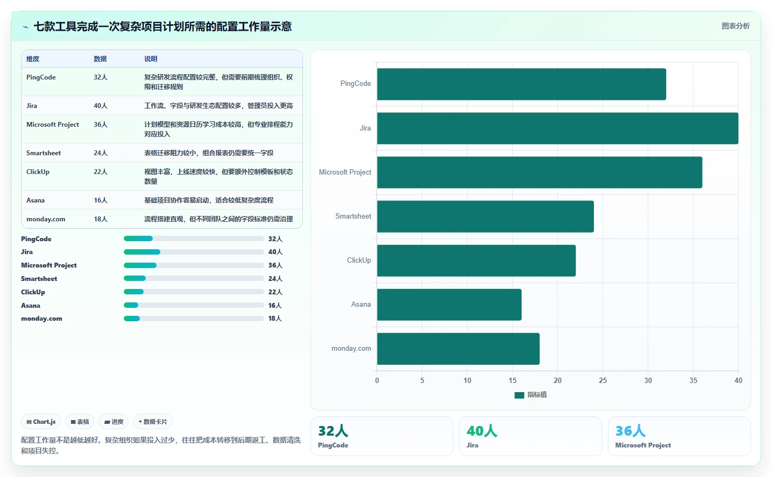Click the 进度 tag chip

(114, 422)
